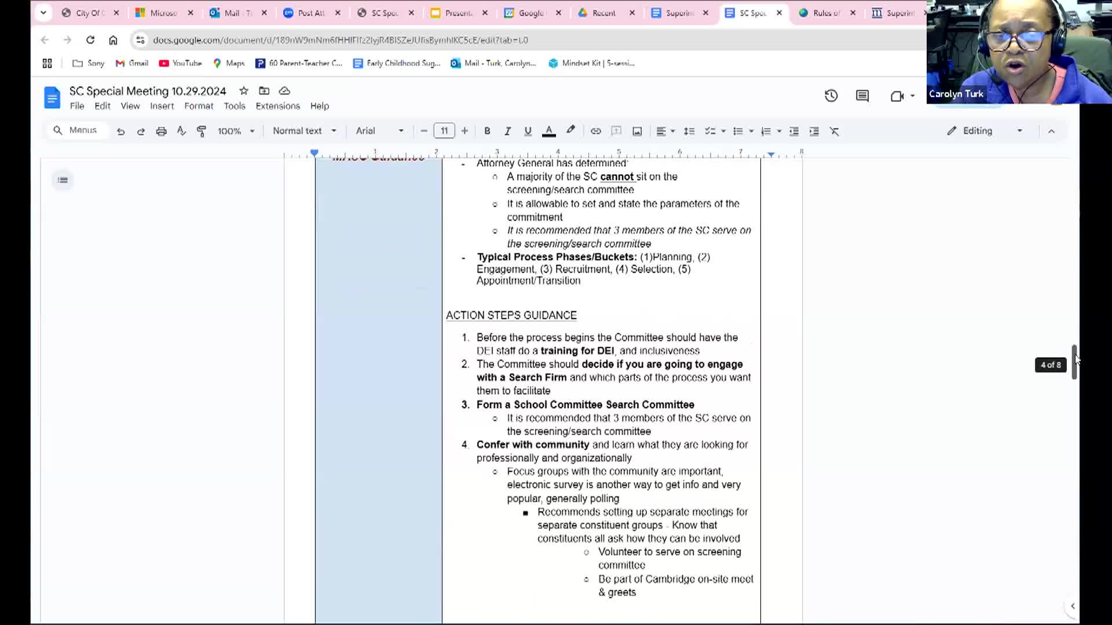This screenshot has height=625, width=1112.
Task: Open the Maps bookmark
Action: [x=229, y=63]
